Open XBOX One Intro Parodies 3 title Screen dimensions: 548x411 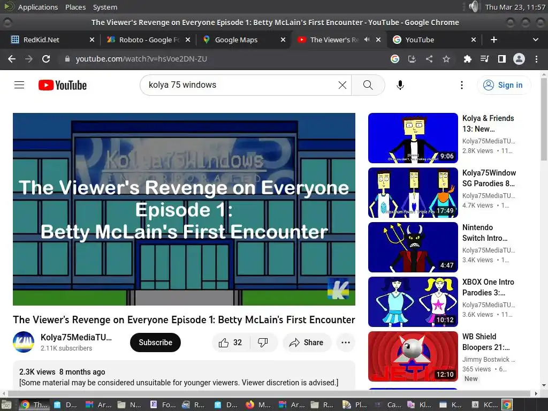point(488,287)
